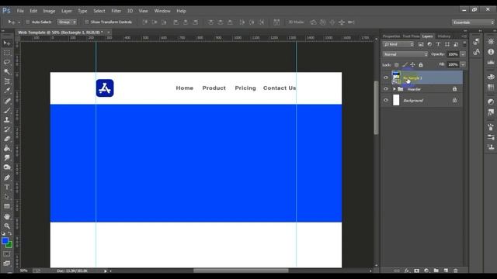Toggle lock position
The image size is (497, 279).
click(412, 65)
